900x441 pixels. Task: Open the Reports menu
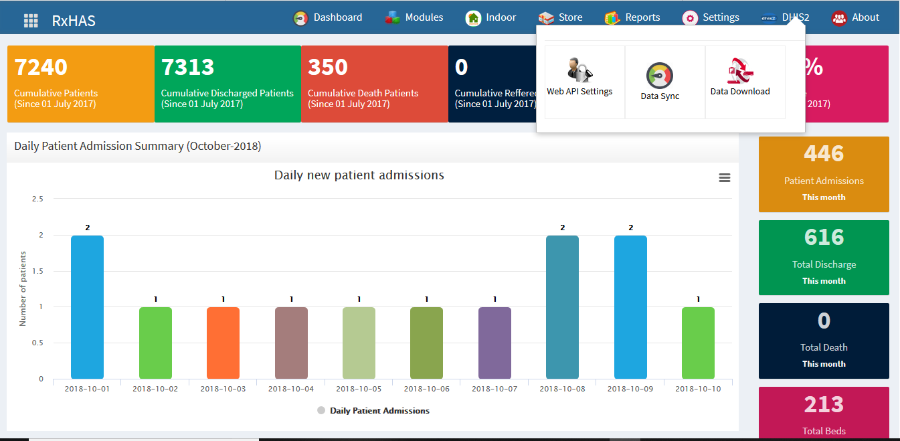[643, 18]
